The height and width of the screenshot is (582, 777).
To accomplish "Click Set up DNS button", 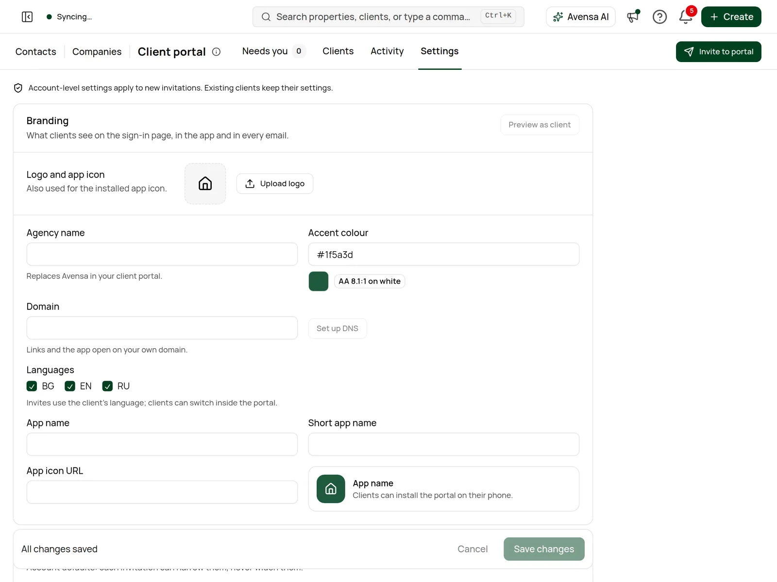I will pyautogui.click(x=338, y=328).
